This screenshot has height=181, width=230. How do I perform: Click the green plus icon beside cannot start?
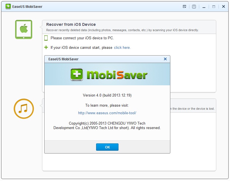46,47
